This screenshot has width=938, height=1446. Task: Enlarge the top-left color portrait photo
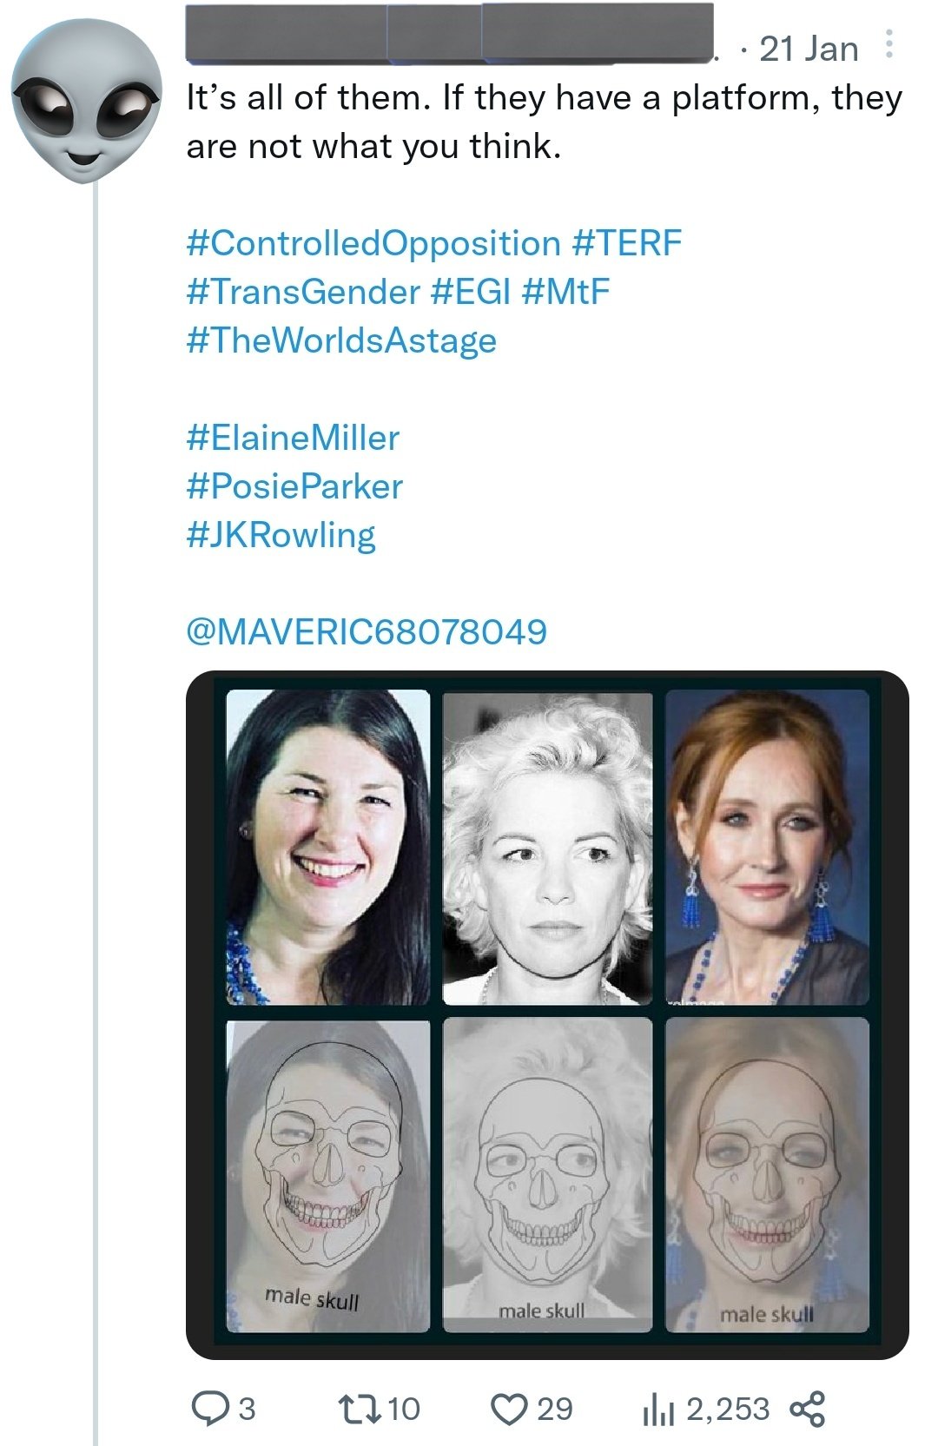point(327,847)
